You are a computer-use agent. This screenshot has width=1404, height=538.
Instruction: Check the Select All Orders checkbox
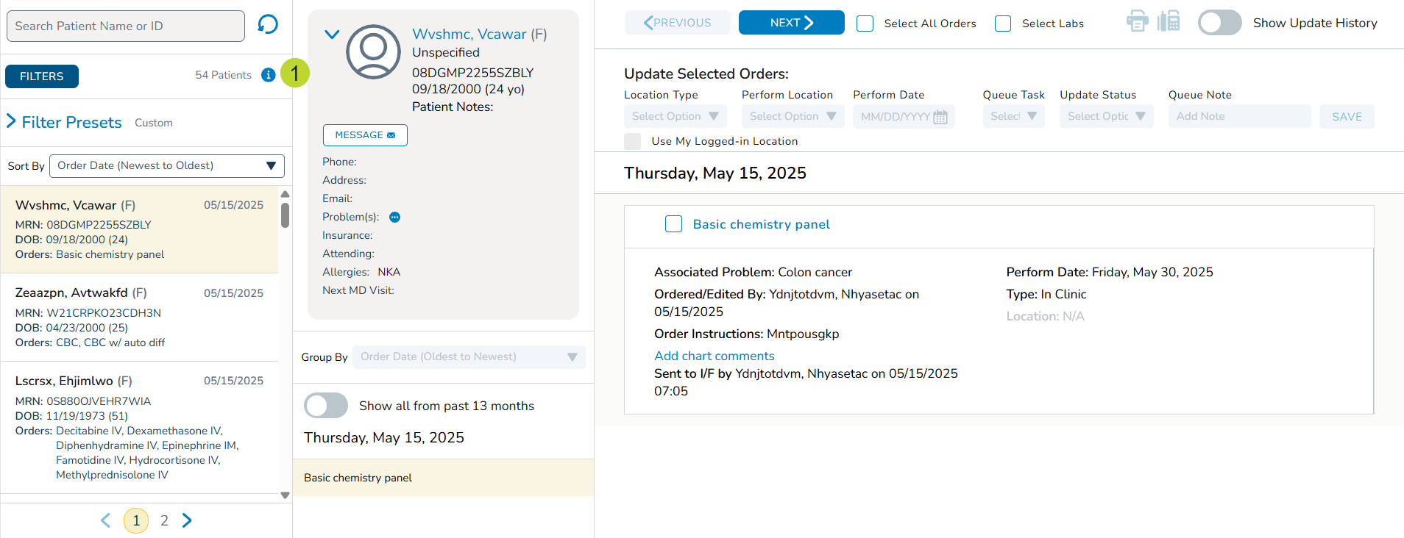coord(865,24)
